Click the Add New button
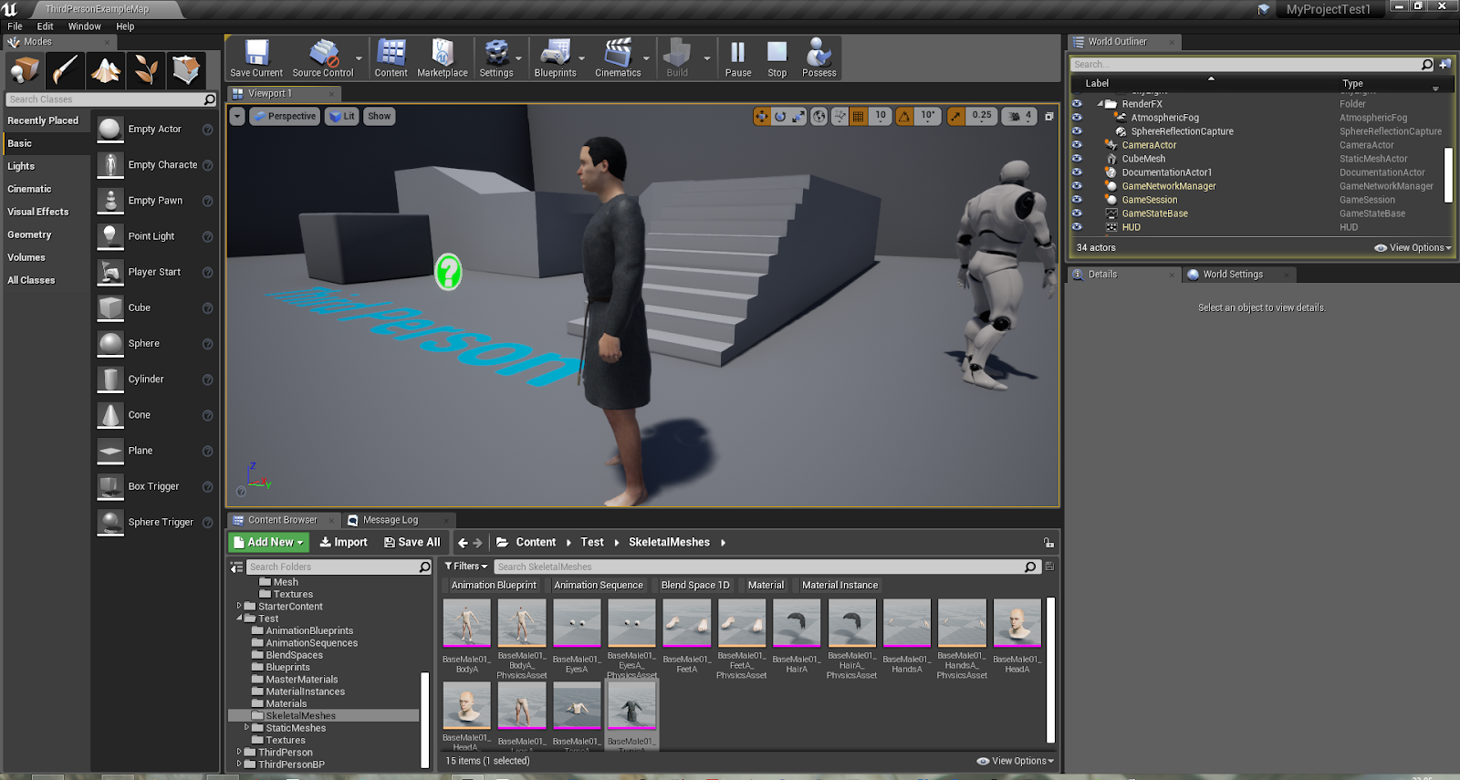1460x780 pixels. point(268,542)
